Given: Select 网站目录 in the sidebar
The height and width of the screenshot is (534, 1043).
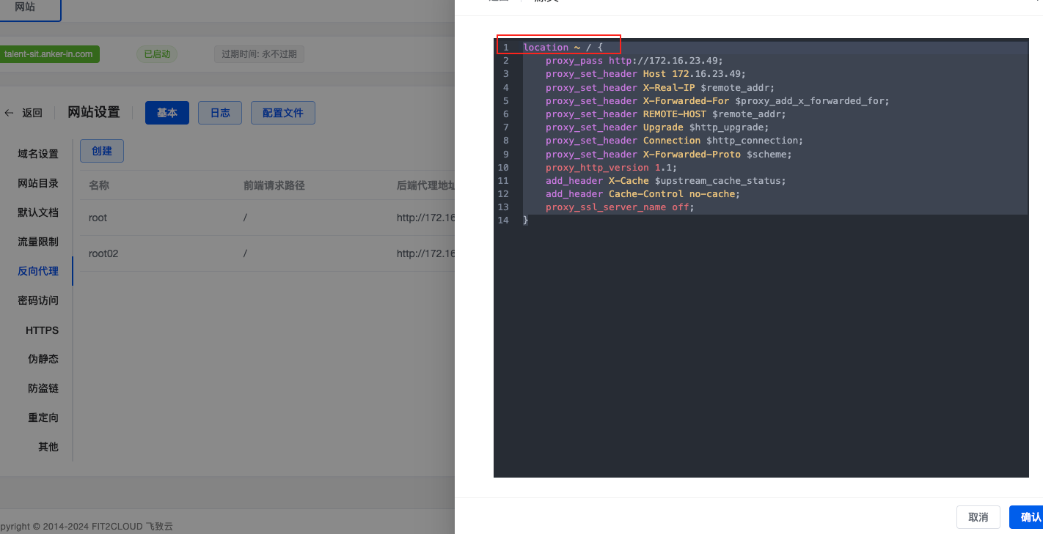Looking at the screenshot, I should pos(38,183).
